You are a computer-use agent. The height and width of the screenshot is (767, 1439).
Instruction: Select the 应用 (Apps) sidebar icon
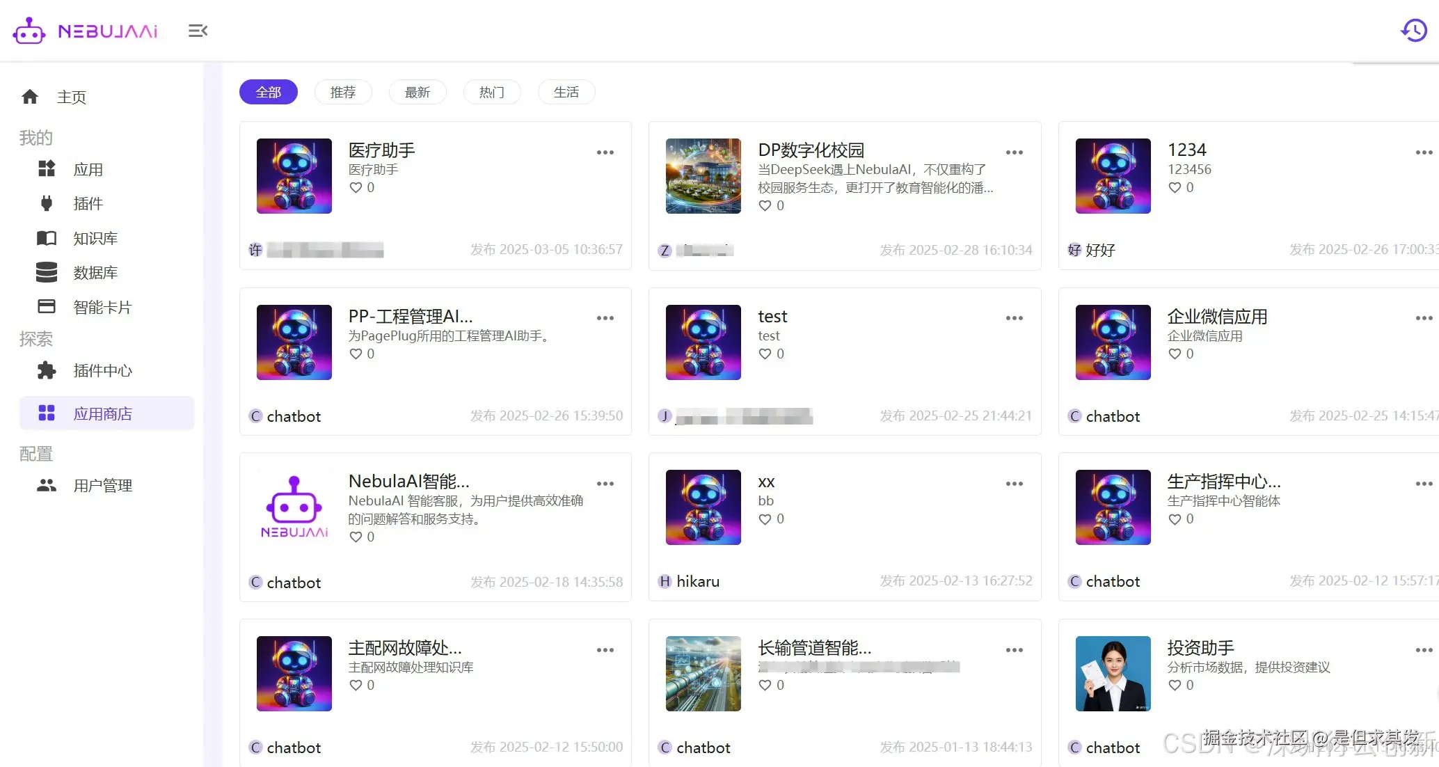point(46,168)
